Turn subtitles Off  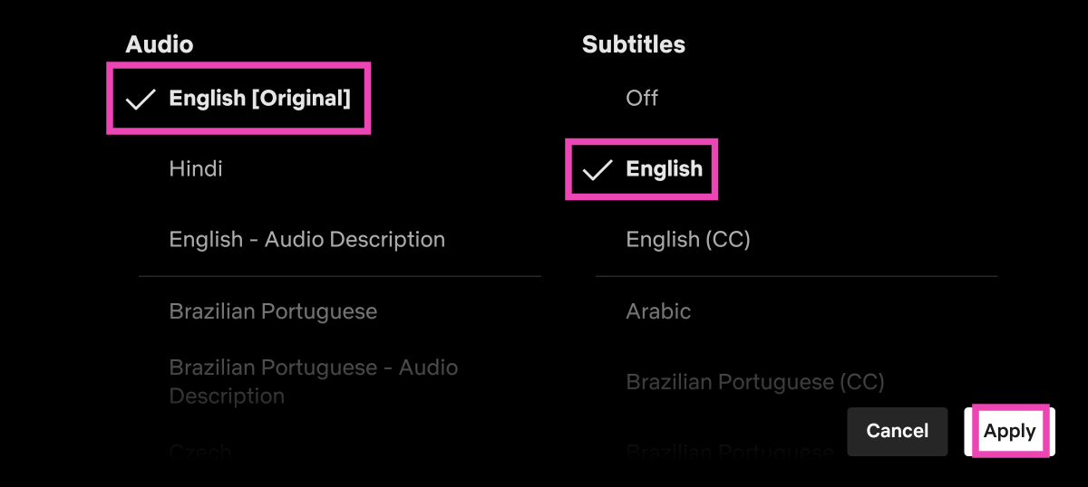pyautogui.click(x=642, y=98)
